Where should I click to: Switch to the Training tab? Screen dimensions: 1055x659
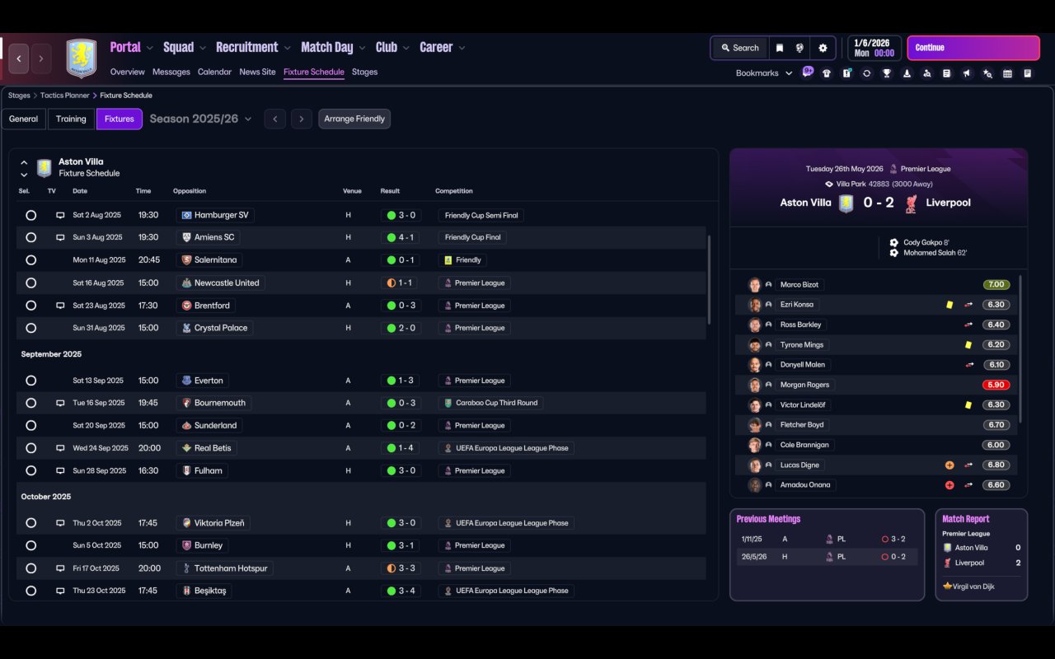(71, 119)
